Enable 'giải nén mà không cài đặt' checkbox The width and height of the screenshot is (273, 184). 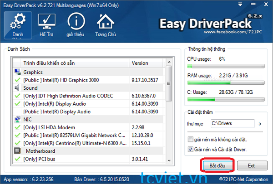191,140
